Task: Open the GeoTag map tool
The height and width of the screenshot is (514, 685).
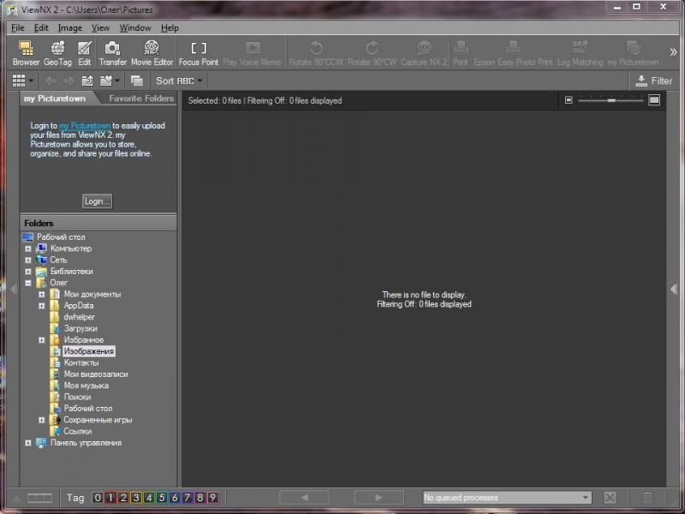Action: pyautogui.click(x=57, y=53)
